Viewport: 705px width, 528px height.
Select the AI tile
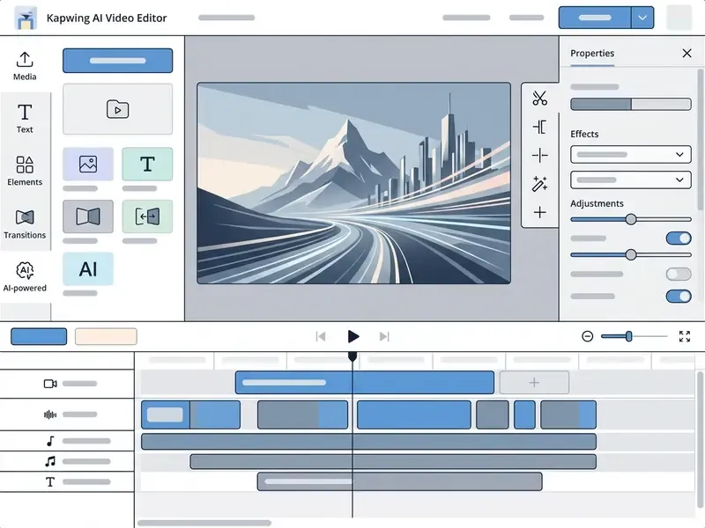(x=88, y=269)
